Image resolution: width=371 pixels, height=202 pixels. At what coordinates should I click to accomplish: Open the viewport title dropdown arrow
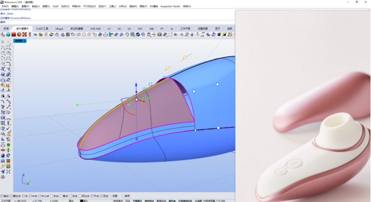point(25,41)
